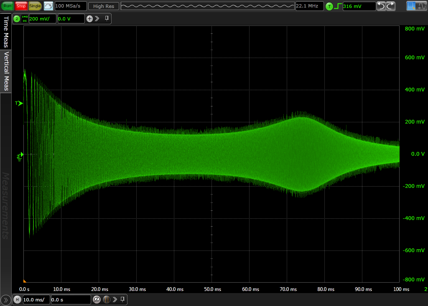This screenshot has width=428, height=306.
Task: Click the rising edge trigger slope icon
Action: [338, 6]
